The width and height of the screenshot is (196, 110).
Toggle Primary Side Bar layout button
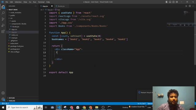click(x=167, y=2)
